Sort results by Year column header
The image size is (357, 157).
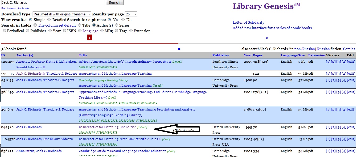[x=248, y=55]
